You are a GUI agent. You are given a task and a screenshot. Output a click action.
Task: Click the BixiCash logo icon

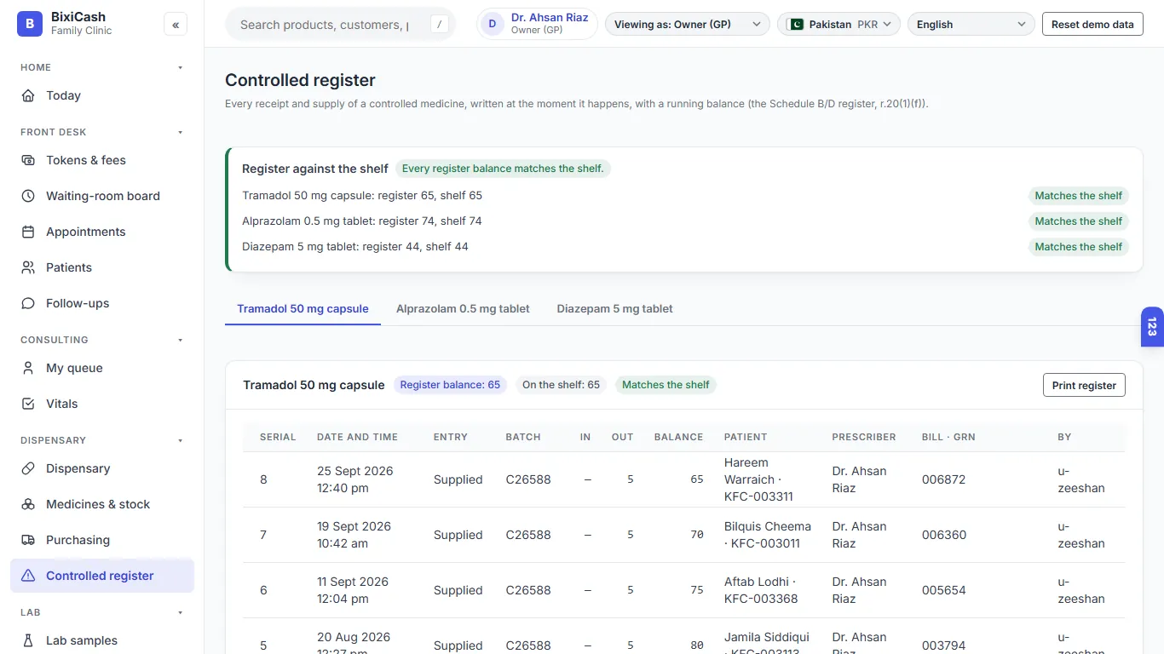click(x=30, y=24)
